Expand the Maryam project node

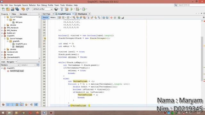point(2,55)
